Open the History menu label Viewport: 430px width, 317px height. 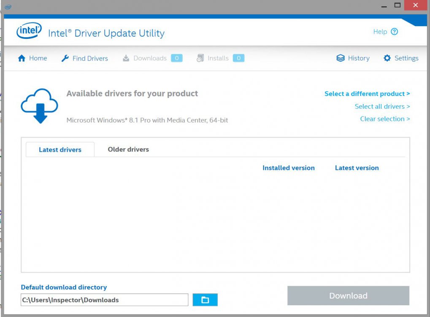(359, 58)
